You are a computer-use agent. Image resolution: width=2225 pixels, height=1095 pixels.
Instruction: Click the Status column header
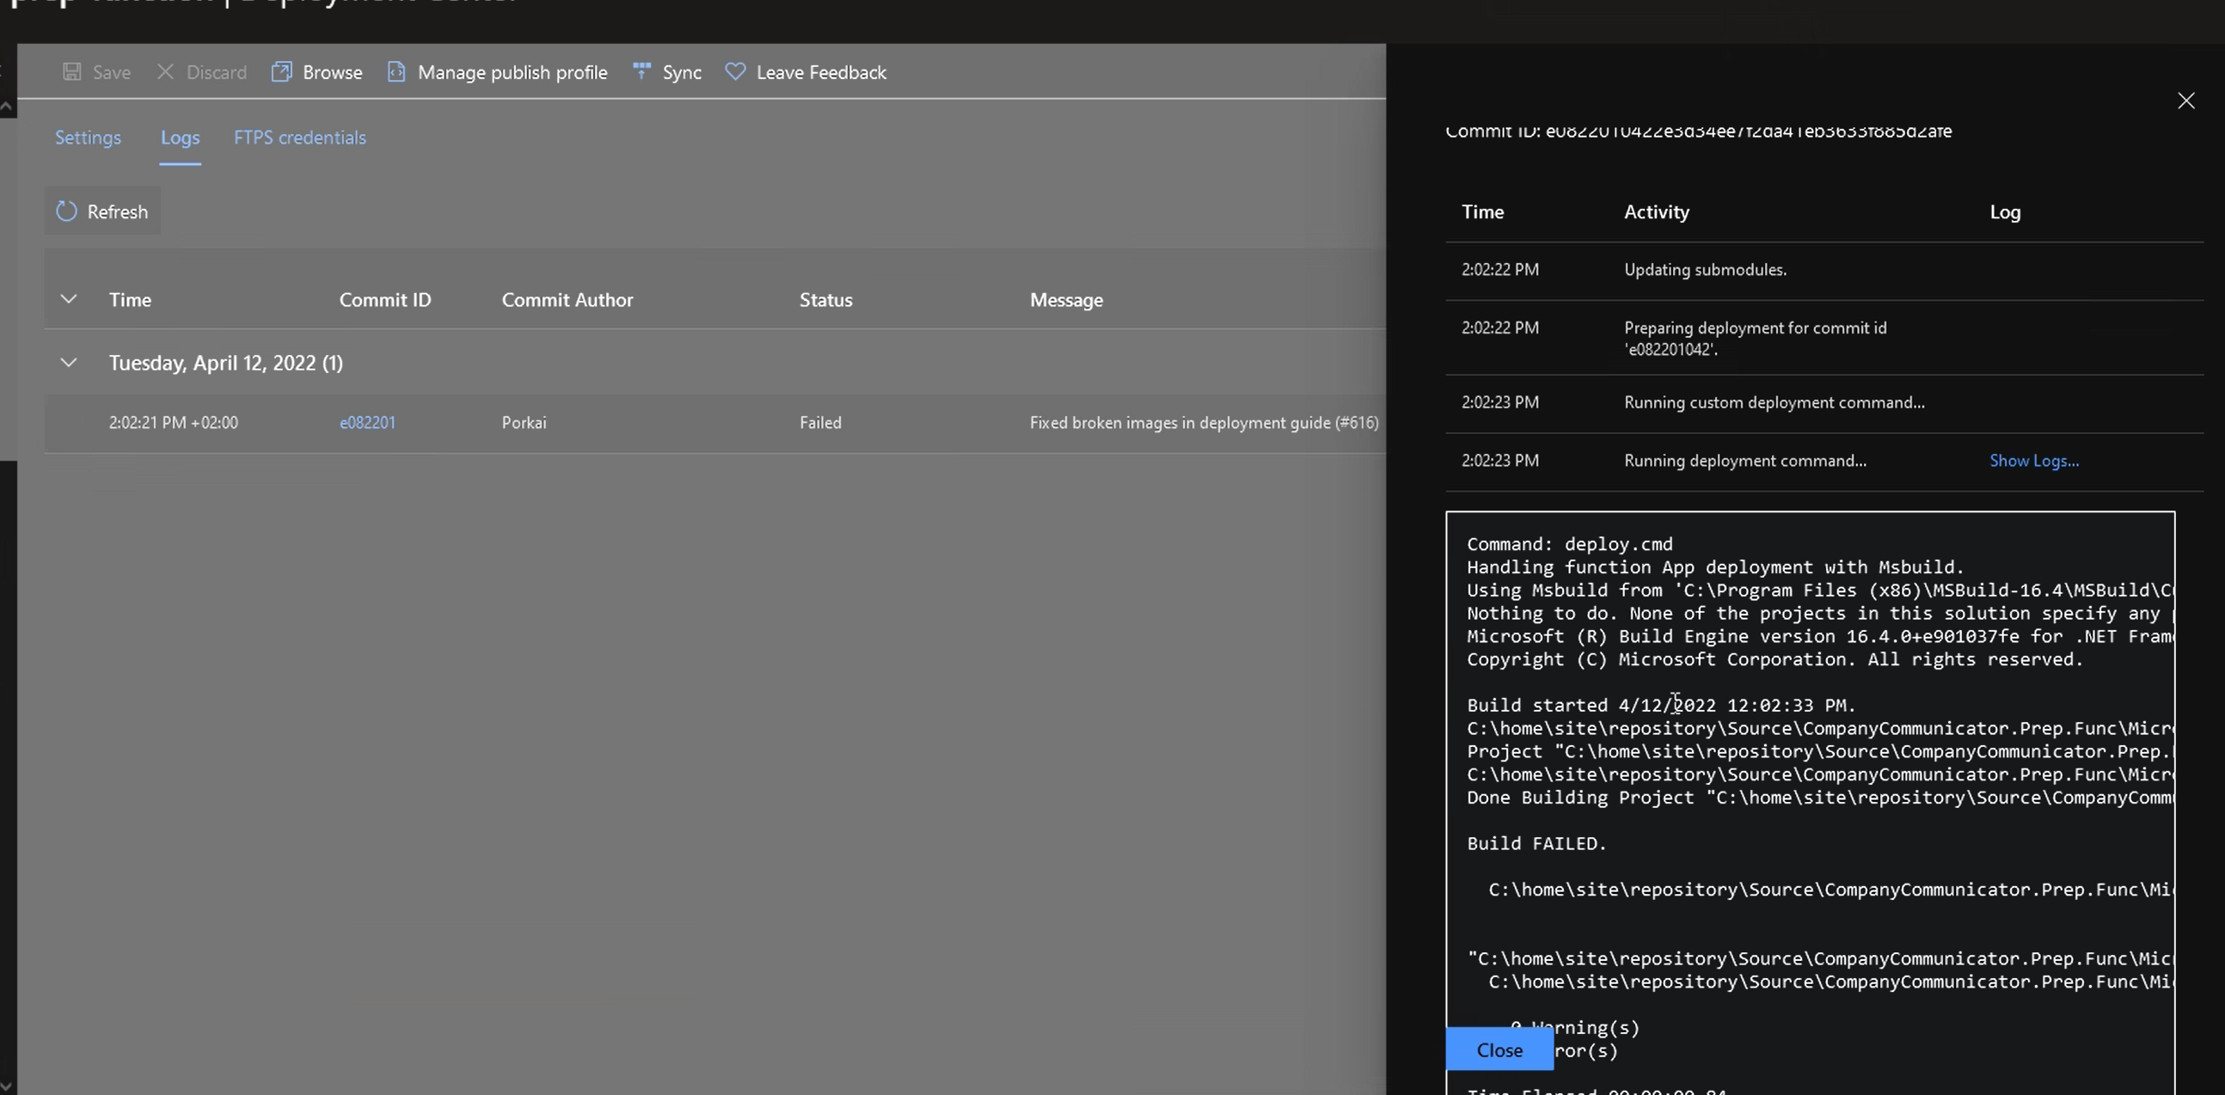825,300
